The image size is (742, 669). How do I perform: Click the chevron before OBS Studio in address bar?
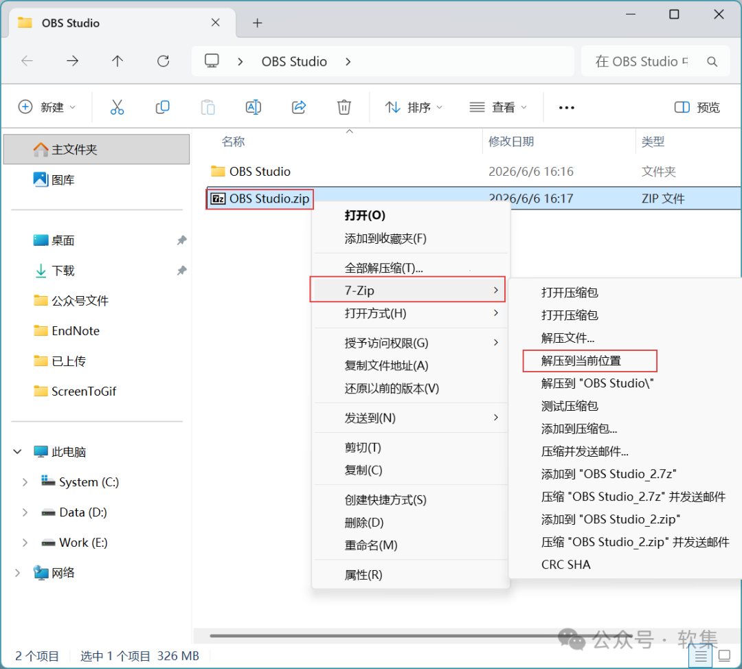click(x=240, y=62)
